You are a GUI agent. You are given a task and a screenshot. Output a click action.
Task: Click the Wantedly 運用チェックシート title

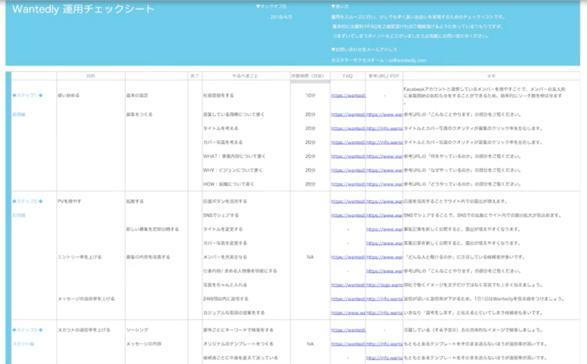tap(83, 9)
